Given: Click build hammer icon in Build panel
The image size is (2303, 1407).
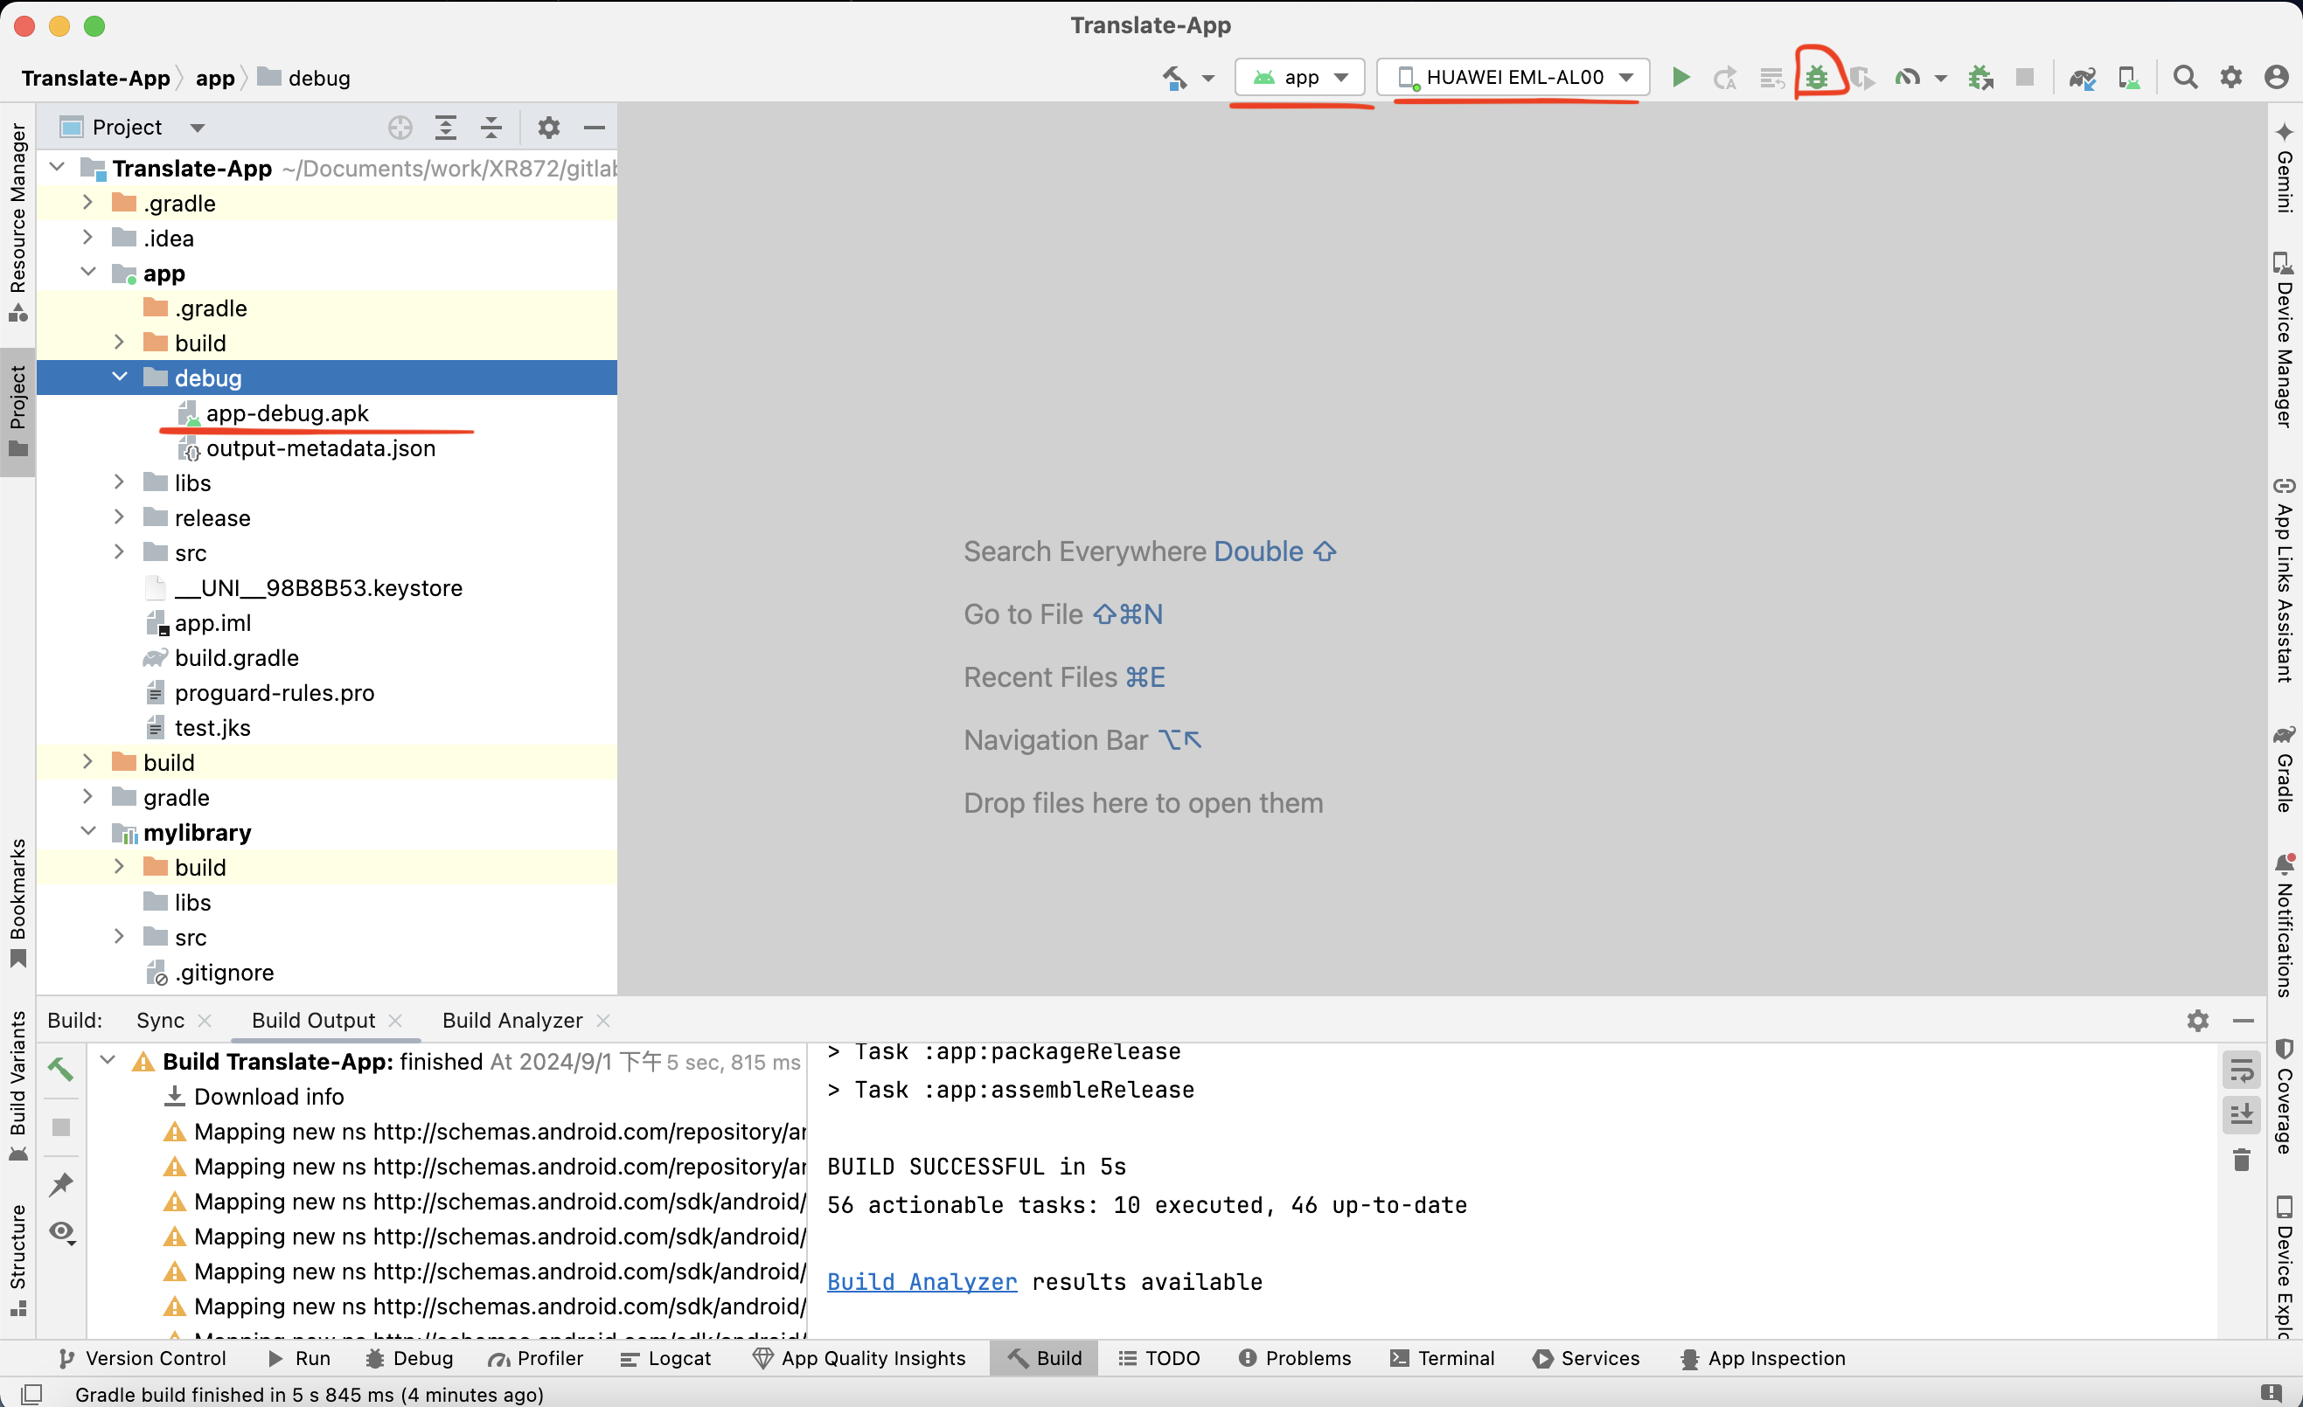Looking at the screenshot, I should (60, 1069).
